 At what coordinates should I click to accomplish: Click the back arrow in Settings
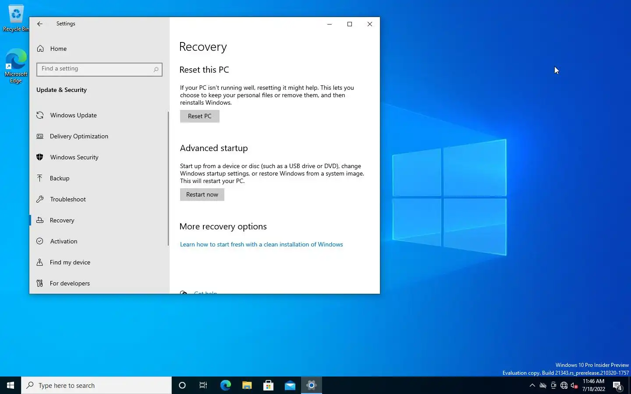[40, 24]
